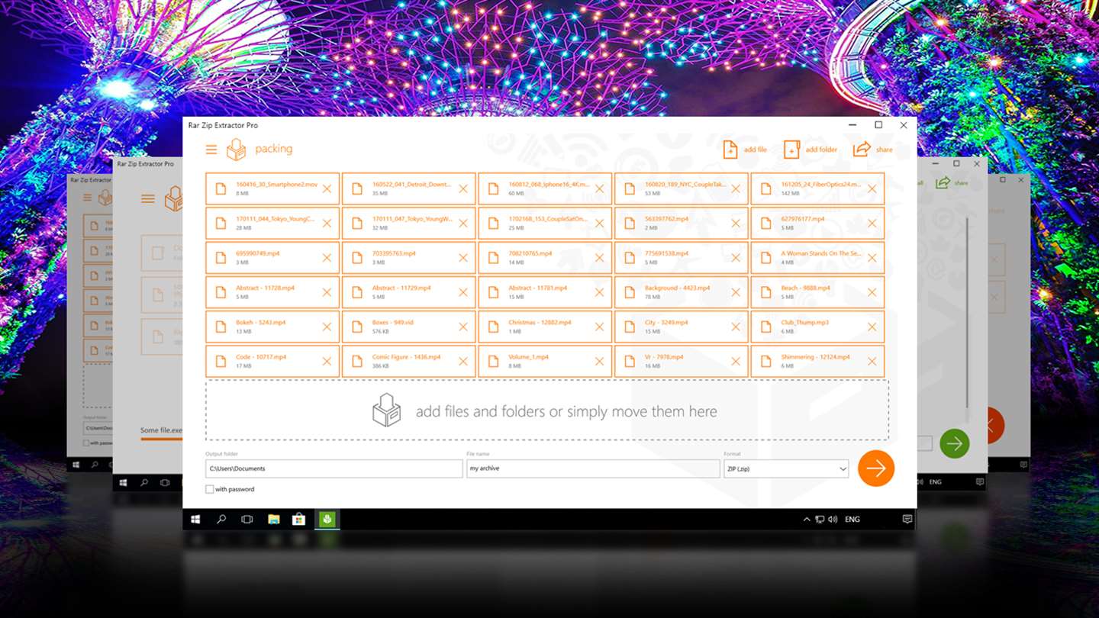This screenshot has width=1099, height=618.
Task: Click the green Rar Zip Extractor taskbar icon
Action: coord(326,520)
